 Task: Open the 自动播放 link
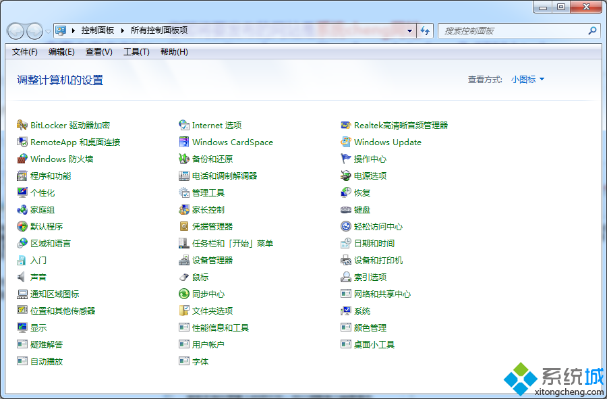(47, 361)
